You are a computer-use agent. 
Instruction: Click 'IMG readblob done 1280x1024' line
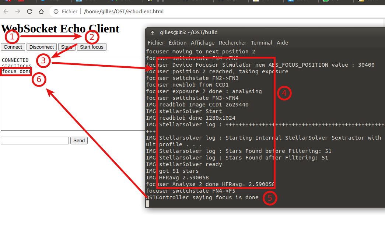tap(190, 118)
